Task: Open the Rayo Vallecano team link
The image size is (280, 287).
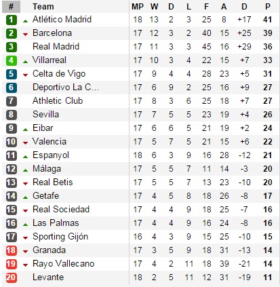Action: 63,264
